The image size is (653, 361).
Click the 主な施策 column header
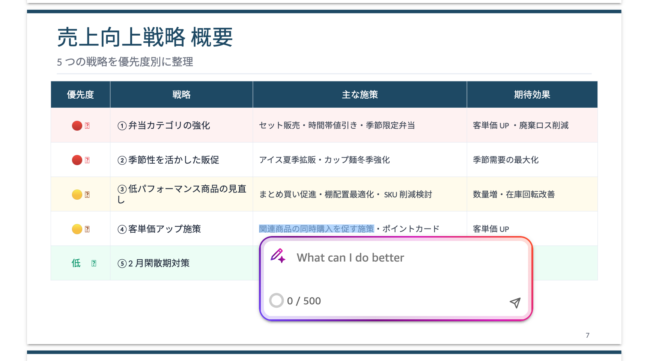(360, 95)
